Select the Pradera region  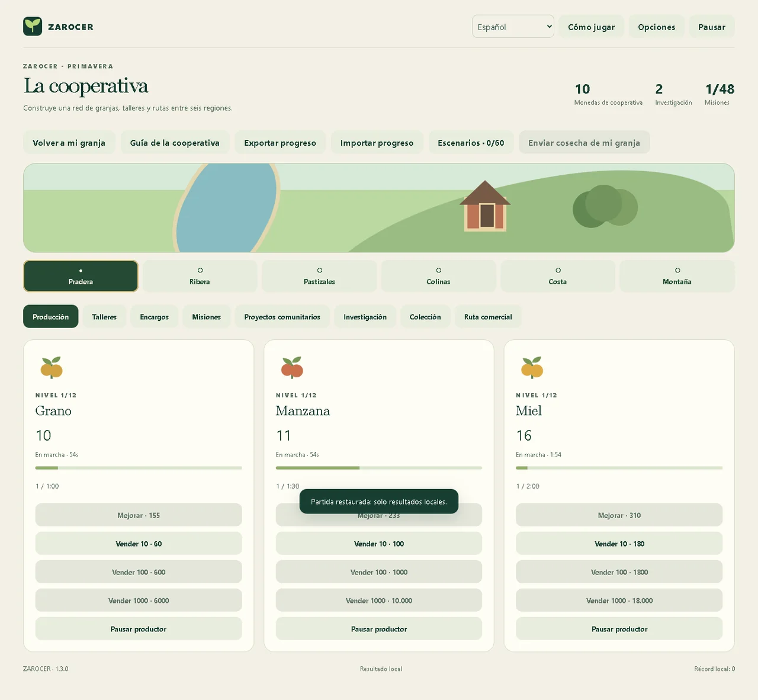[x=81, y=276]
